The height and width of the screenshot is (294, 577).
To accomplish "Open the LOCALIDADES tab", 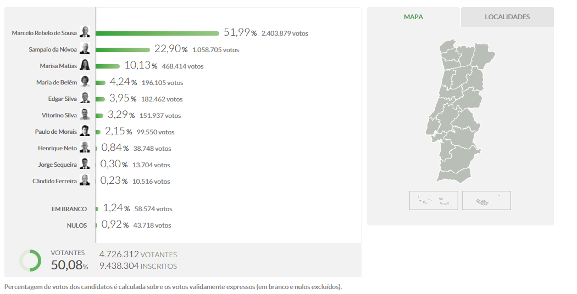I will (507, 17).
